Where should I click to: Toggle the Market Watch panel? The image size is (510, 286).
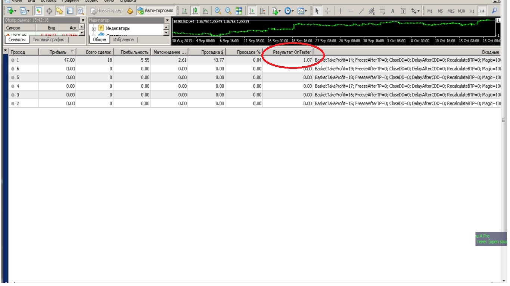pyautogui.click(x=38, y=11)
